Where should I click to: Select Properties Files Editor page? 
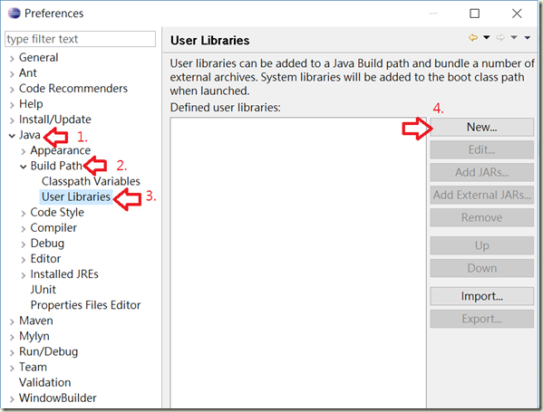(85, 305)
